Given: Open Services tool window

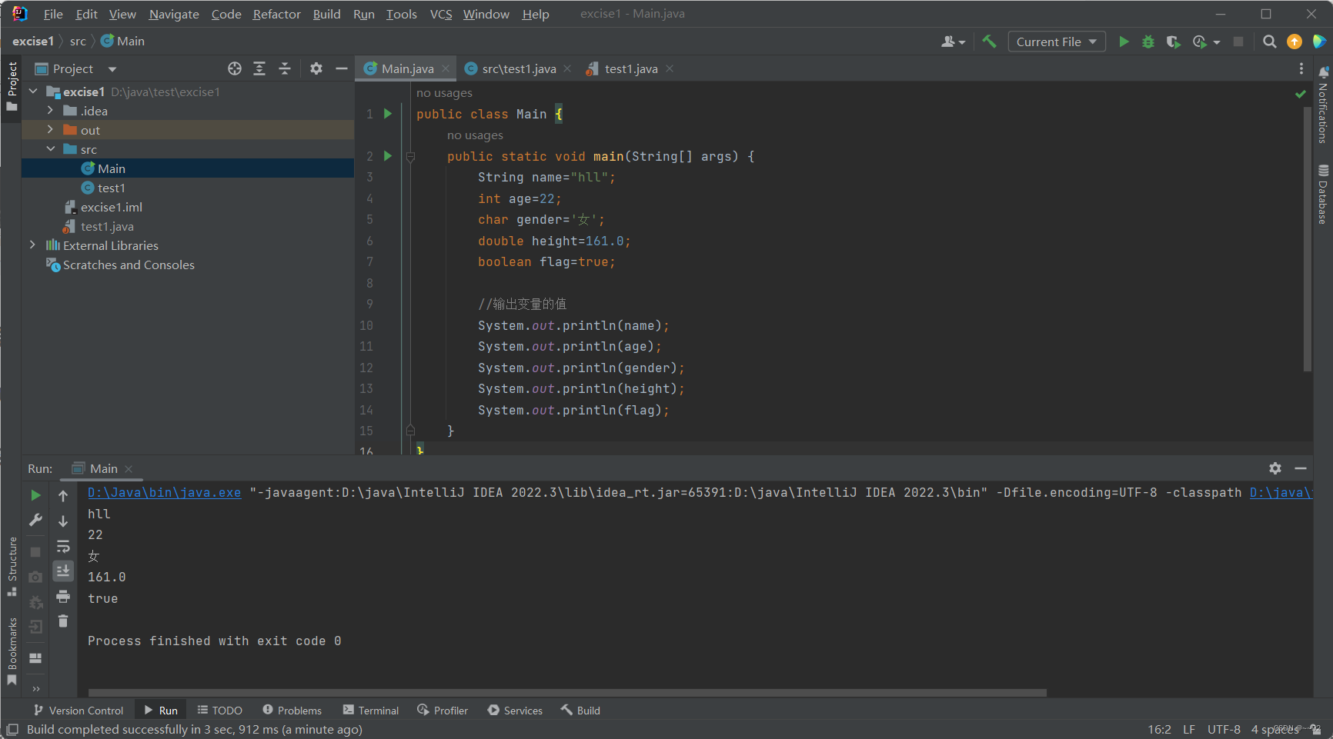Looking at the screenshot, I should pos(515,711).
